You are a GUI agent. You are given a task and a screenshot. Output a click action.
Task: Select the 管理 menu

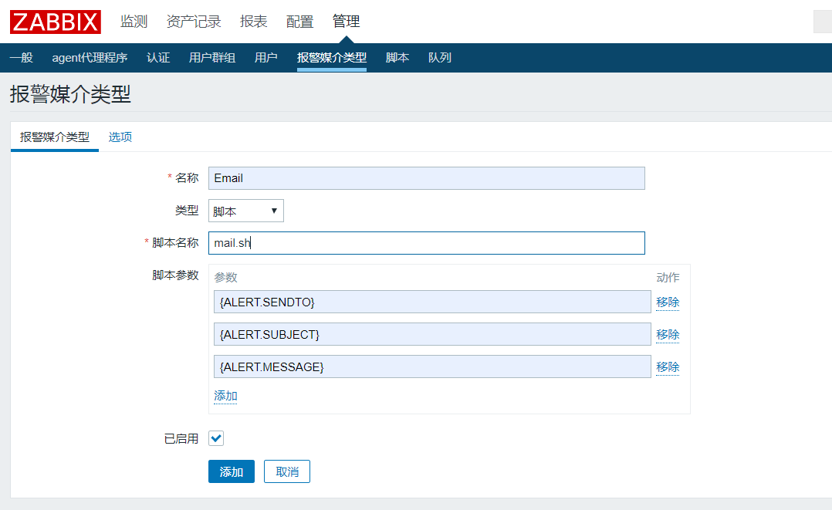click(x=346, y=22)
